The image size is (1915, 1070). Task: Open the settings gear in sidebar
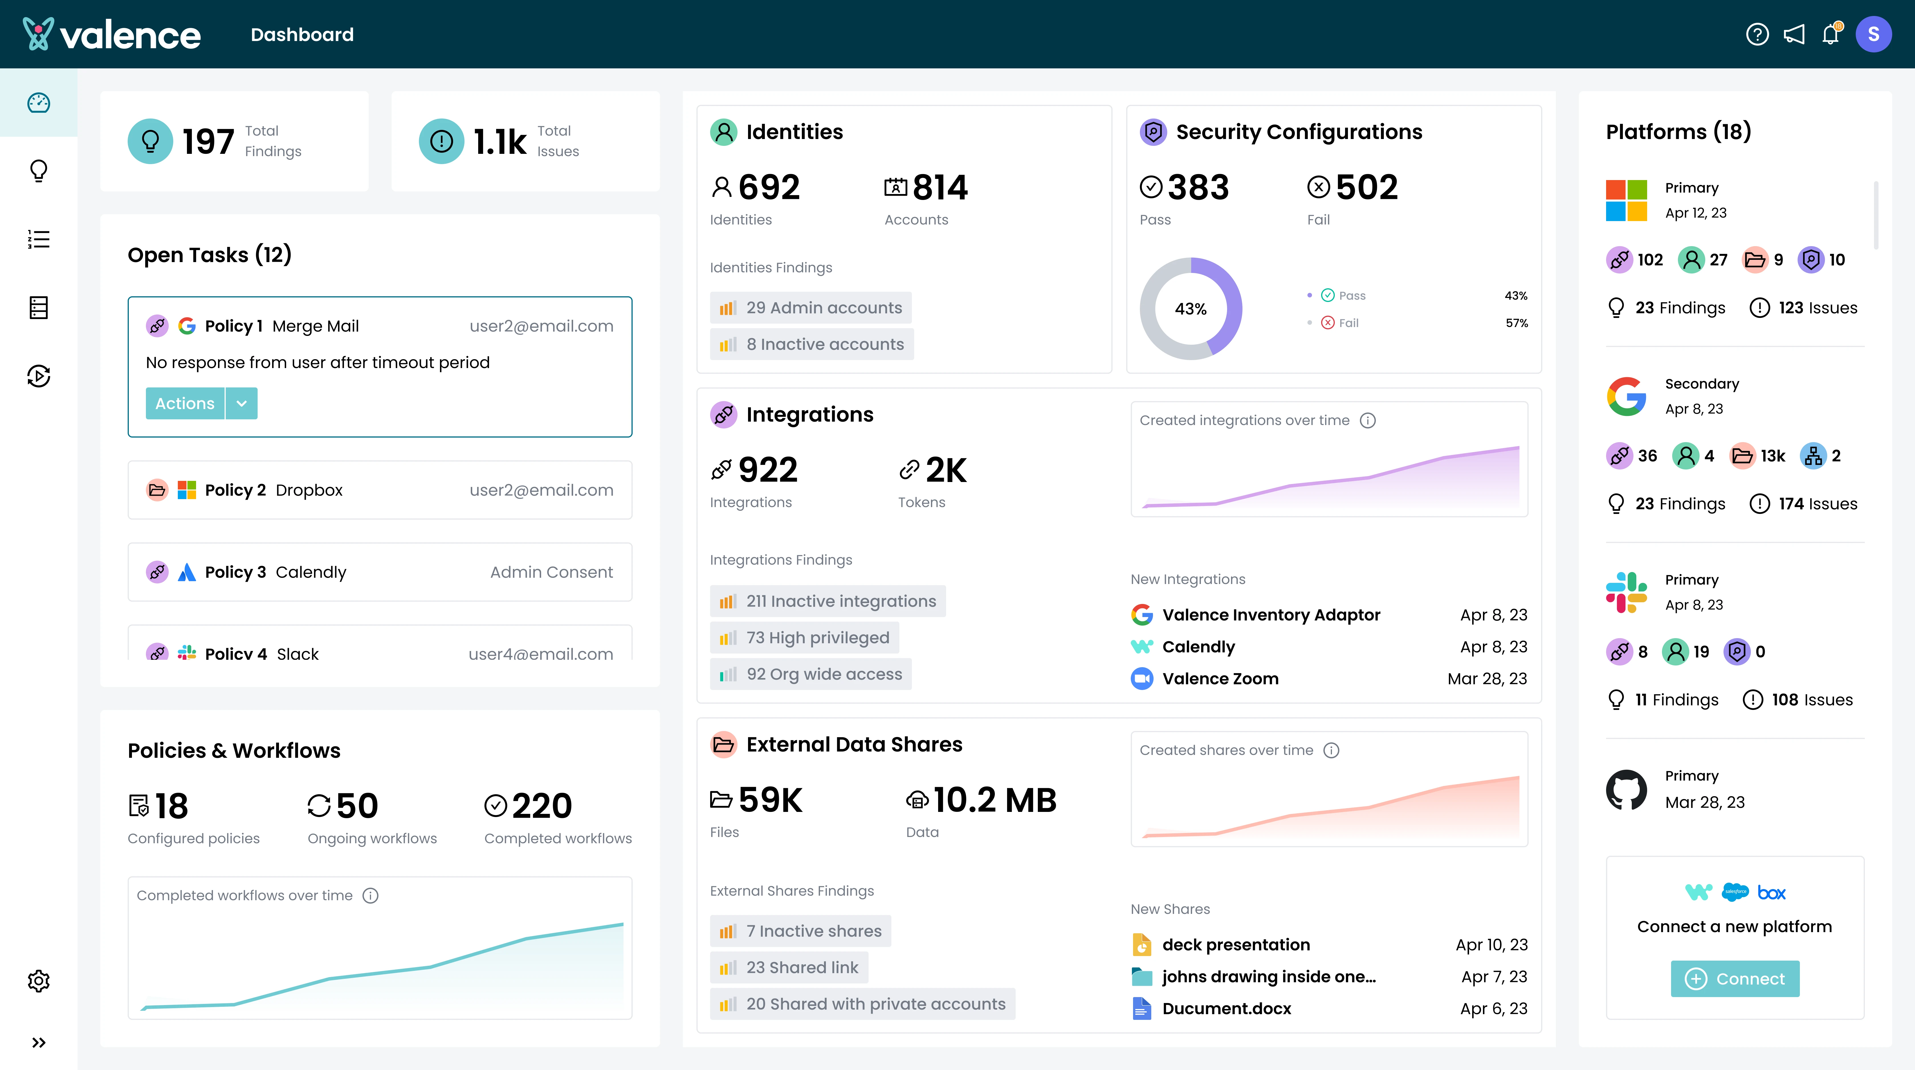(x=39, y=981)
